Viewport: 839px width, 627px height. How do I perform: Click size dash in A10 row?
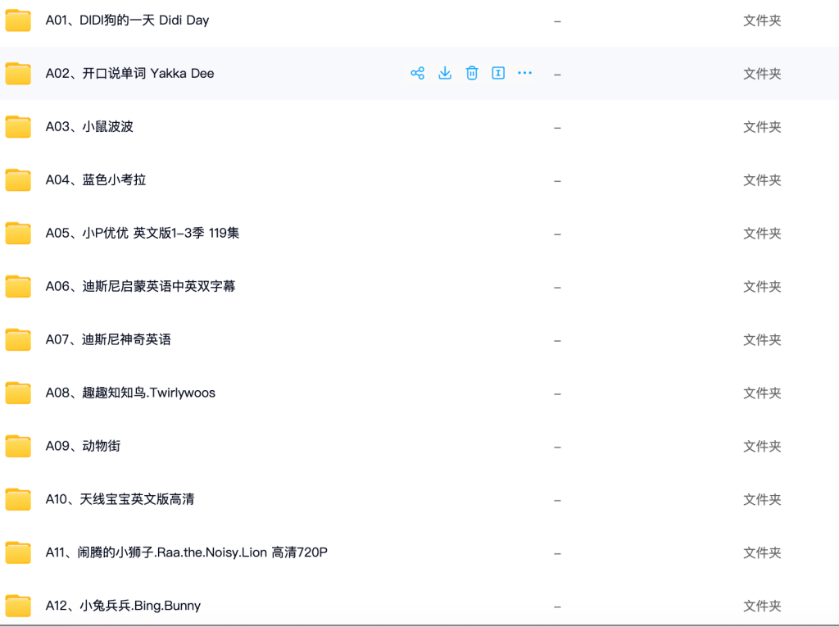point(557,501)
